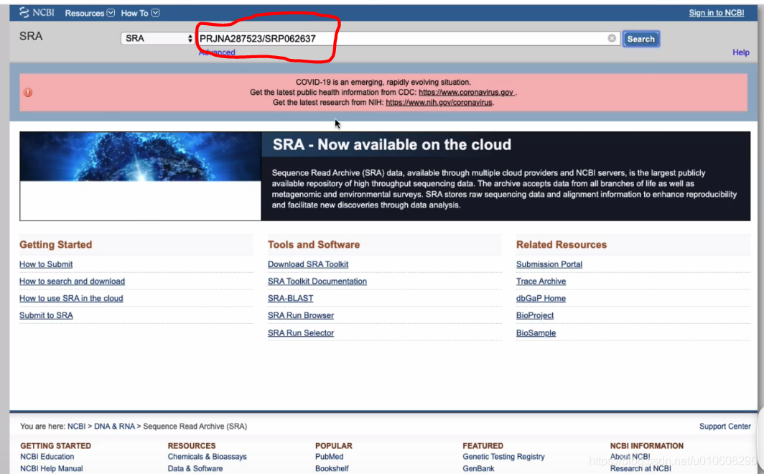Clear the search box with the X icon

[612, 39]
